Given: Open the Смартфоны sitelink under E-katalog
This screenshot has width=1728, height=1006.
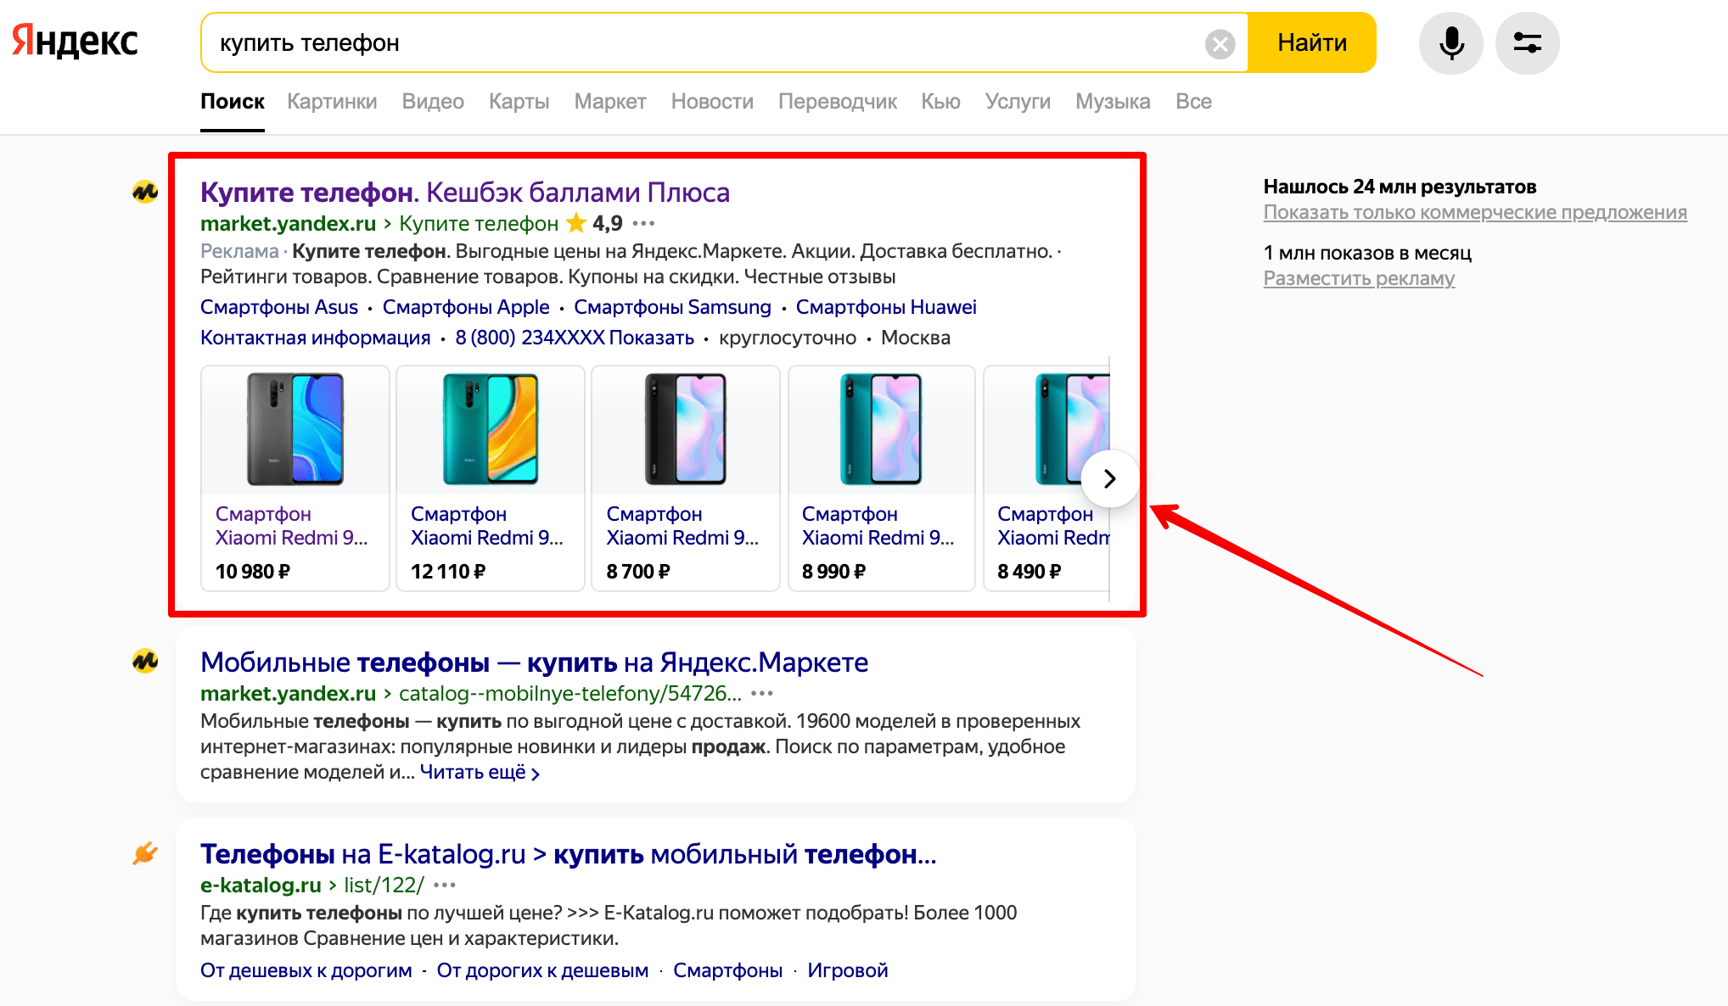Looking at the screenshot, I should click(727, 970).
